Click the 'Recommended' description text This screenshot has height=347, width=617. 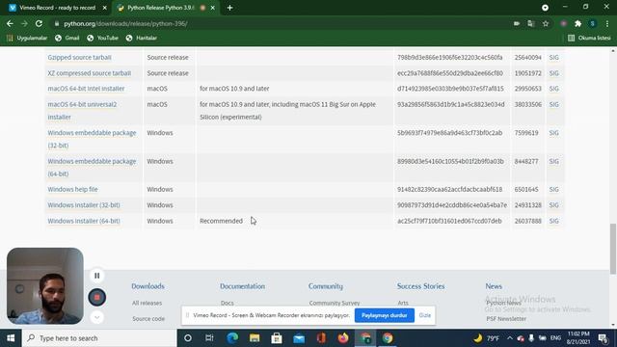pos(221,221)
